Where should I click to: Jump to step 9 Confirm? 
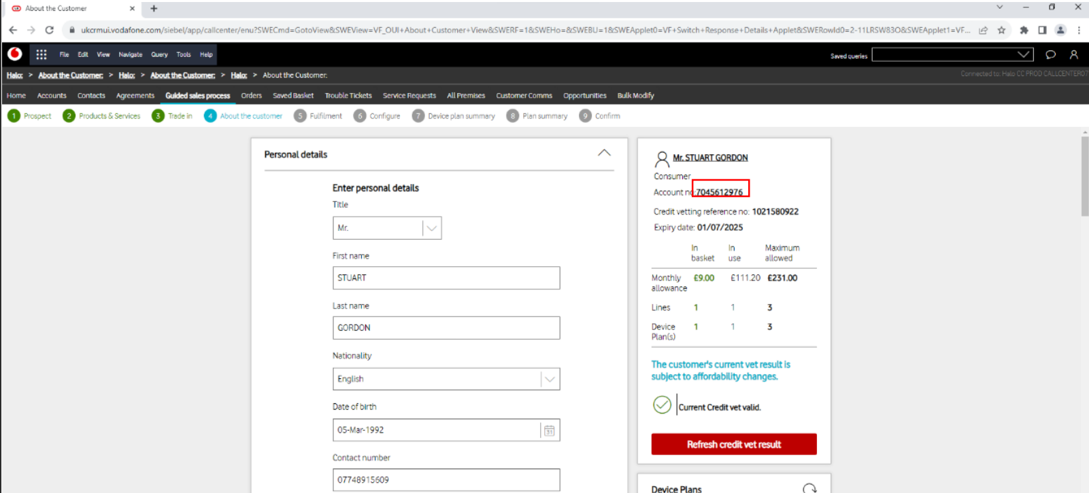[x=600, y=116]
